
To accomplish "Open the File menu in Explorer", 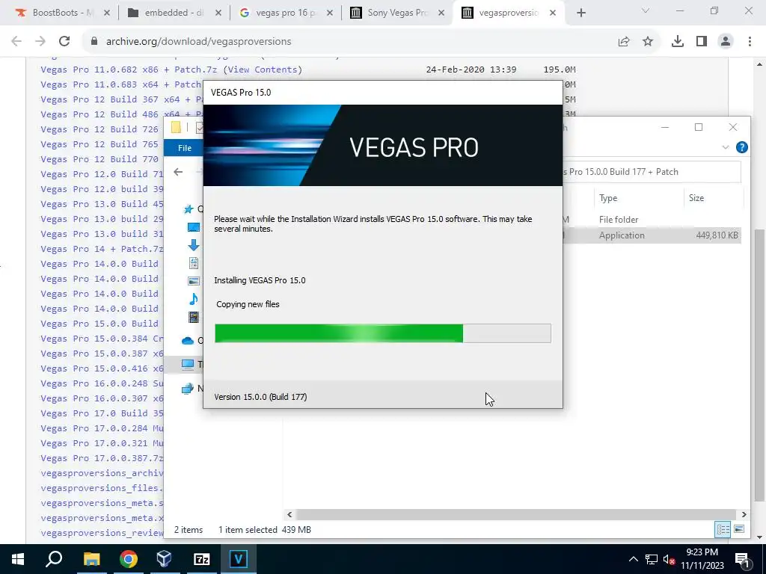I will tap(185, 148).
